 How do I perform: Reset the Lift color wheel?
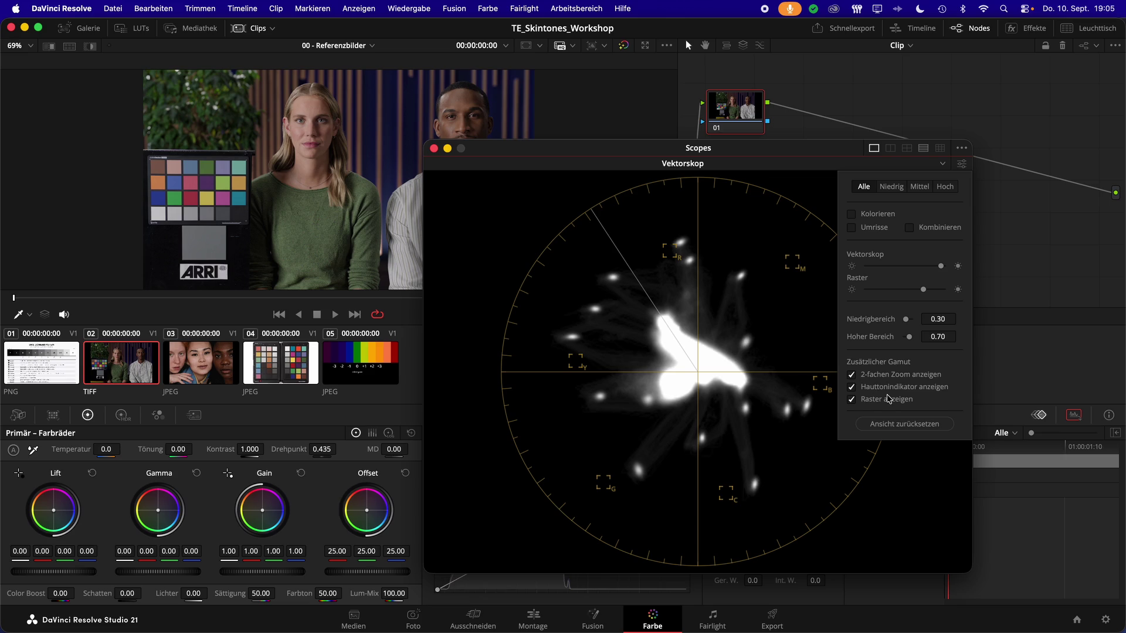click(x=92, y=473)
